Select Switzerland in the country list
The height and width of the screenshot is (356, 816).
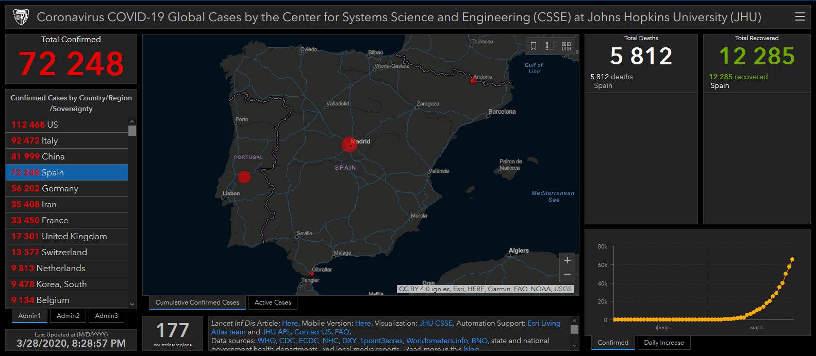point(66,252)
